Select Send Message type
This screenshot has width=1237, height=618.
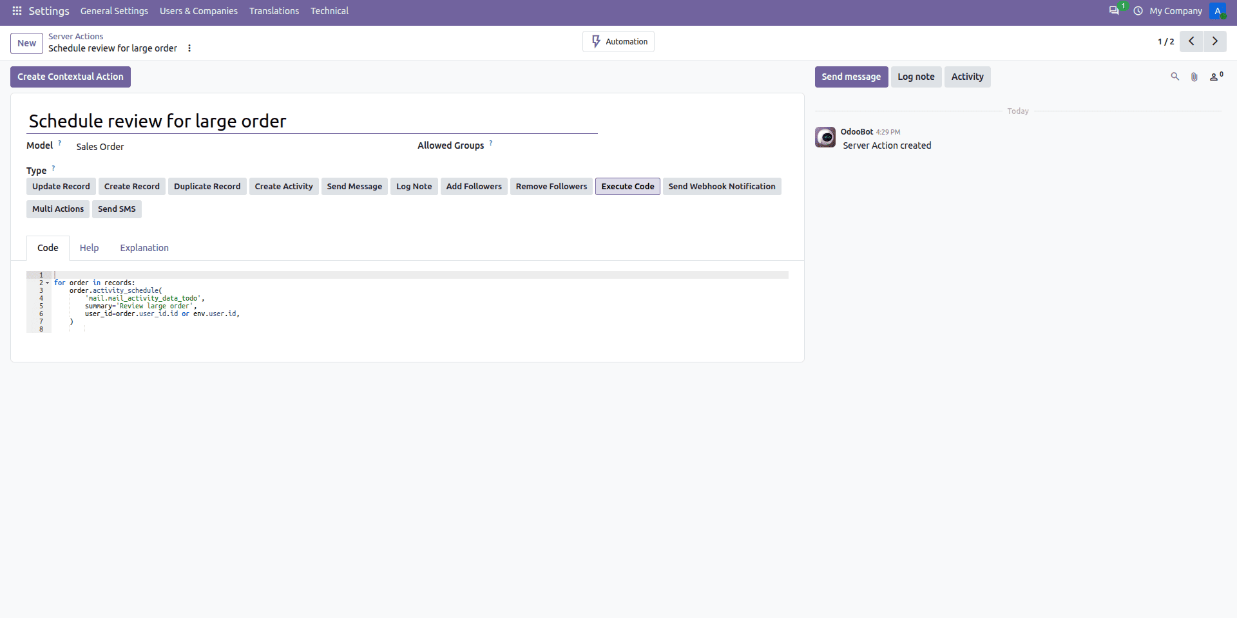click(x=354, y=187)
